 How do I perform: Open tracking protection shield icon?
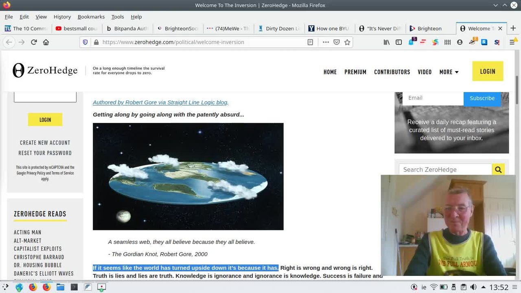pyautogui.click(x=85, y=42)
